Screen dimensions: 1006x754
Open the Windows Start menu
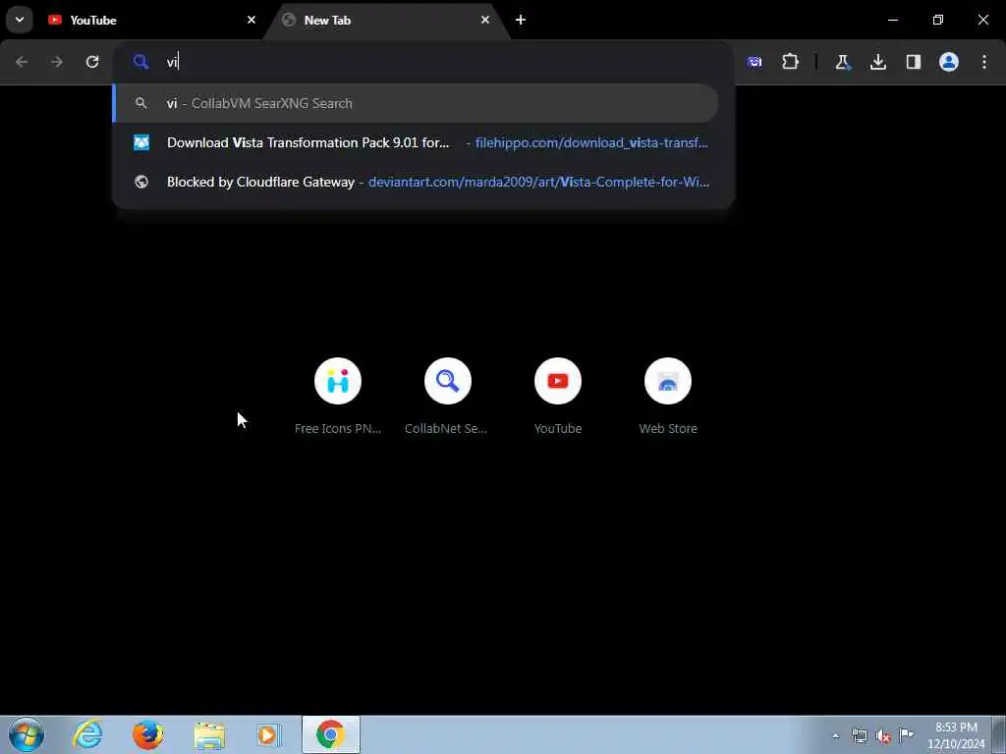27,734
